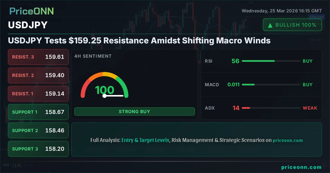
Task: Click the BULLISH 100% badge
Action: point(292,25)
